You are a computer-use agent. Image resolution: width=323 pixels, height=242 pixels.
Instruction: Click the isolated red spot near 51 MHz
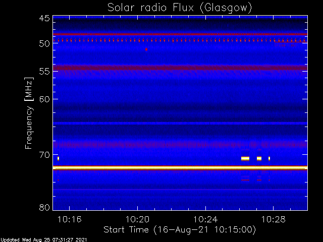coord(146,49)
